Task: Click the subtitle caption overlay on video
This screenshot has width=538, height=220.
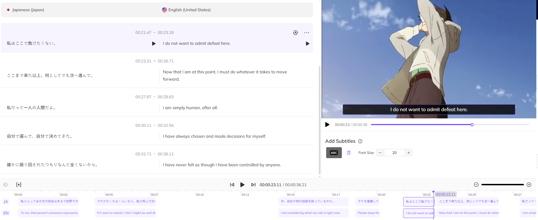Action: click(x=429, y=109)
